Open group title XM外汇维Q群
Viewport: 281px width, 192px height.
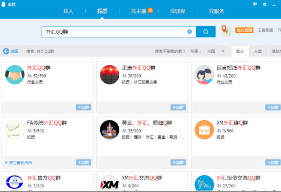point(232,123)
